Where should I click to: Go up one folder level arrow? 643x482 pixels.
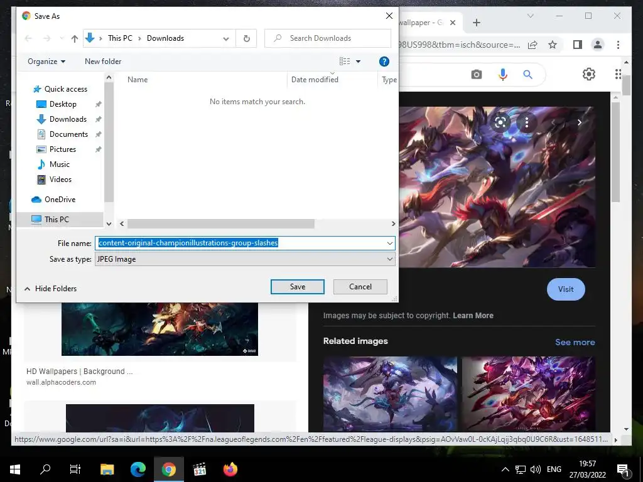click(x=74, y=38)
